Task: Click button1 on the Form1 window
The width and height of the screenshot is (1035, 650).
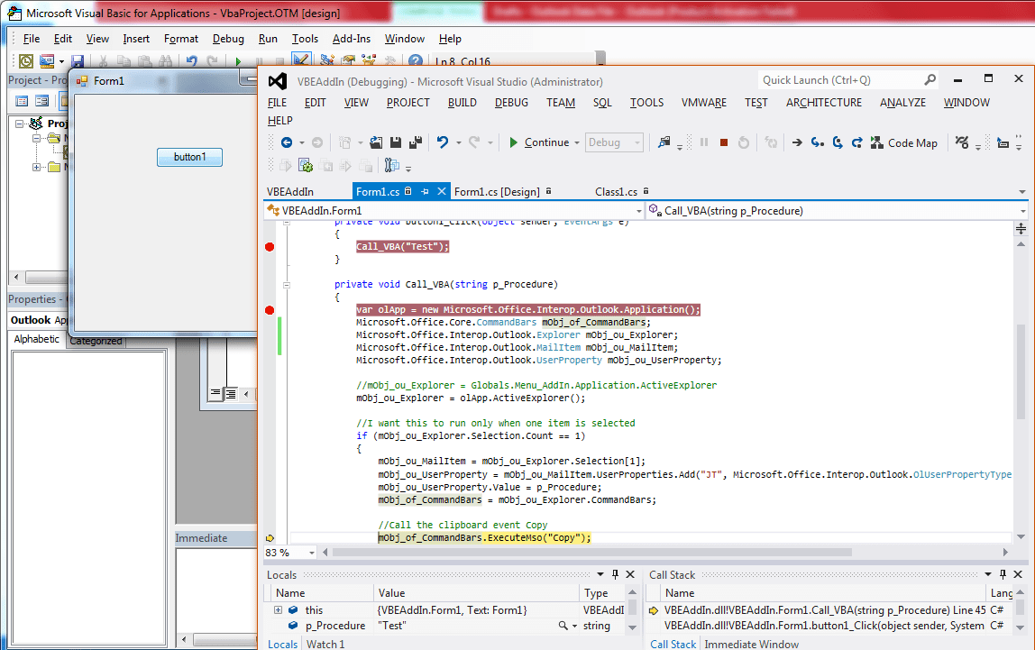Action: 189,157
